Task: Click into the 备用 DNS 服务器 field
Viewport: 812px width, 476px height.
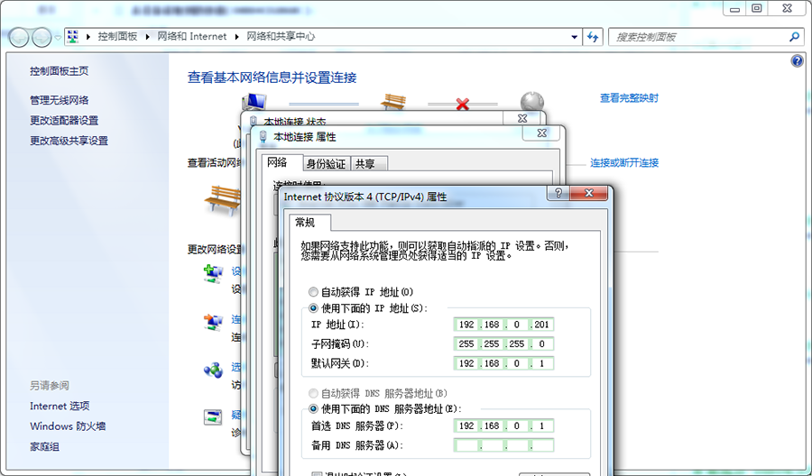Action: tap(504, 445)
